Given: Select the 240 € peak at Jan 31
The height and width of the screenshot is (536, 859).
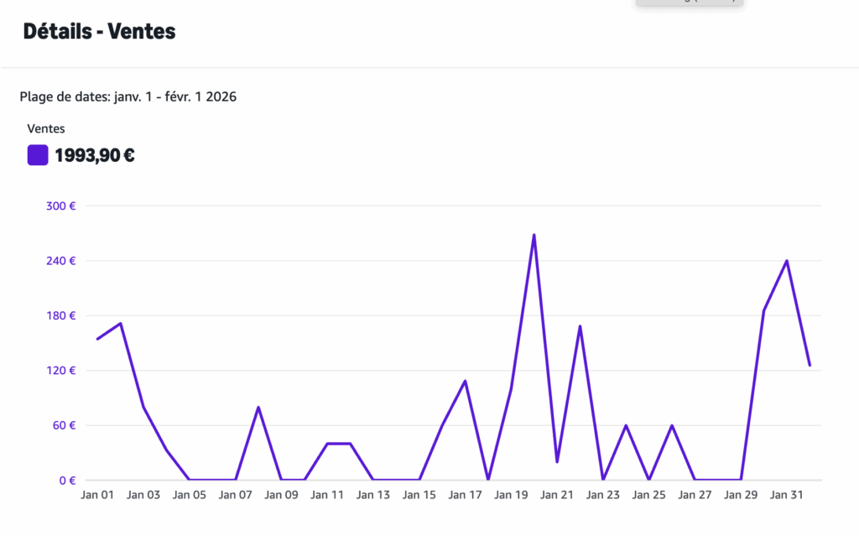Looking at the screenshot, I should [787, 261].
